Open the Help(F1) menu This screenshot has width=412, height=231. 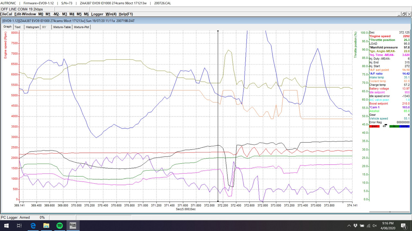pyautogui.click(x=126, y=14)
